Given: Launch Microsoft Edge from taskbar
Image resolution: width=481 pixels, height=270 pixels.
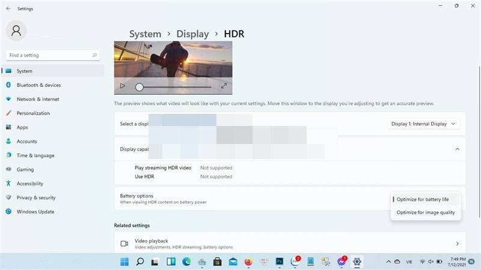Looking at the screenshot, I should click(x=186, y=262).
